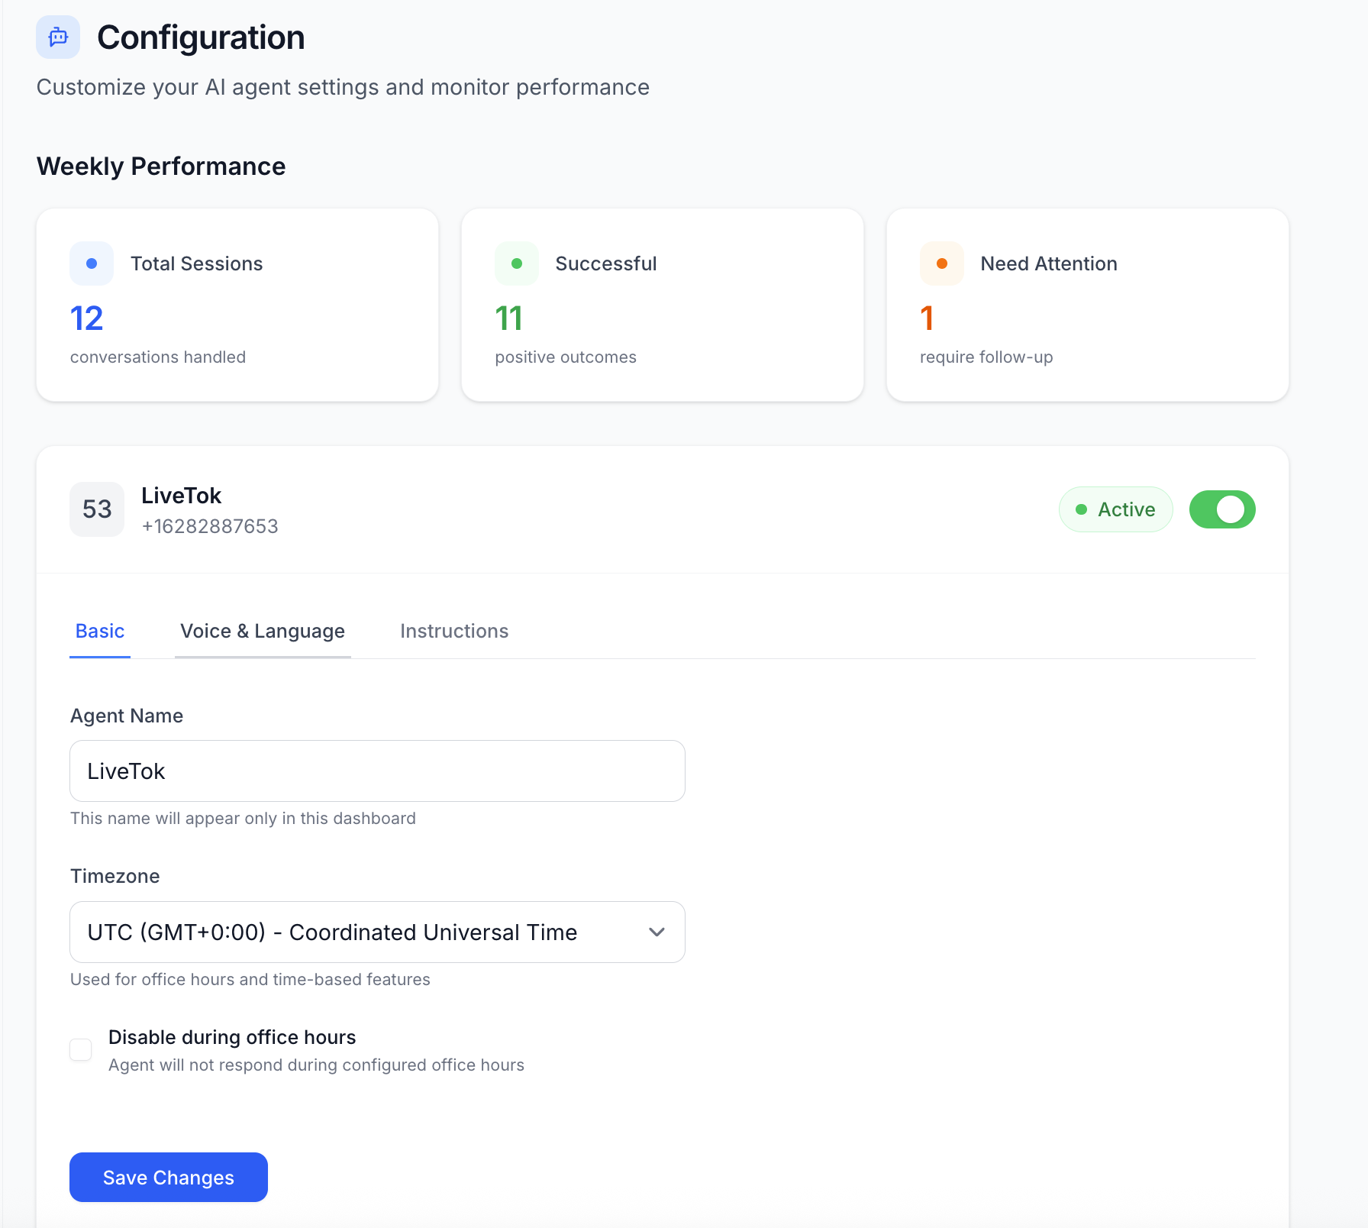Click the agent phone number +16282887653

click(x=210, y=526)
